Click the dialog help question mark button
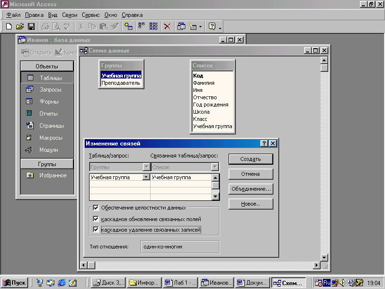The image size is (385, 289). point(264,143)
